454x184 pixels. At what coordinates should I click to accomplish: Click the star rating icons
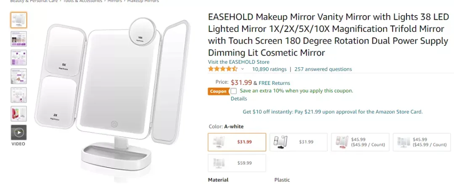coord(223,69)
